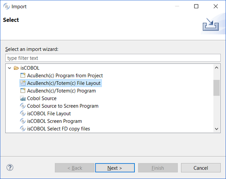The image size is (226, 179).
Task: Select Cobol Source to Screen Program
Action: 63,106
